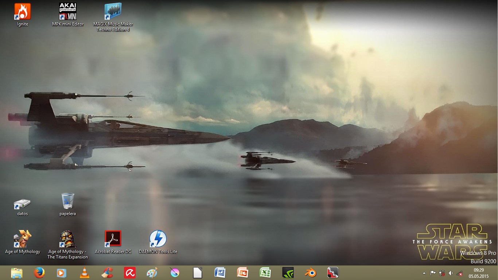Select the MPK mini Editor shortcut
Viewport: 498px width, 280px height.
[68, 12]
